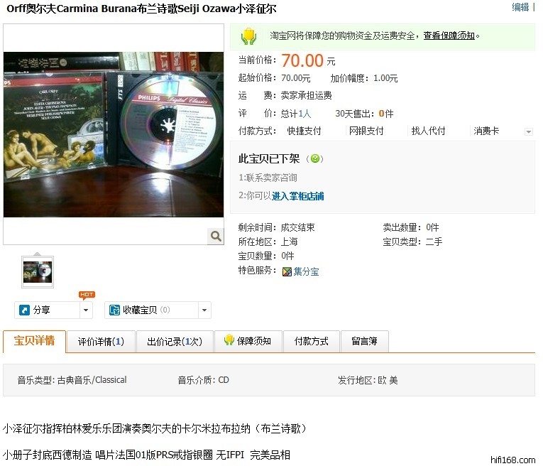
Task: Click the magnifier icon on product image
Action: pos(216,236)
